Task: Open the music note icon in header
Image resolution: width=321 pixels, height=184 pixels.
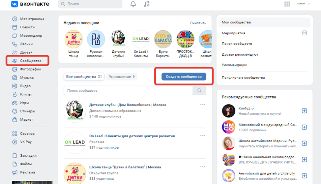Action: click(x=146, y=4)
